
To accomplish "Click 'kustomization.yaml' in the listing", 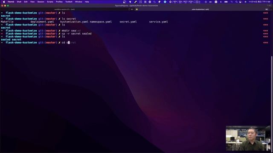I will pyautogui.click(x=74, y=22).
